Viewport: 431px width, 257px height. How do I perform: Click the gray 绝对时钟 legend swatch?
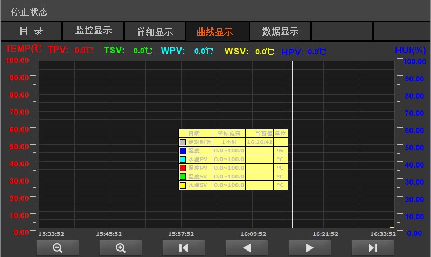(x=183, y=142)
